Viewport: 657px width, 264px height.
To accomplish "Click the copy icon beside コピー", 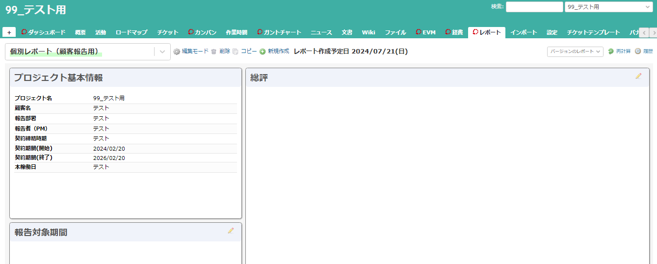I will [236, 52].
